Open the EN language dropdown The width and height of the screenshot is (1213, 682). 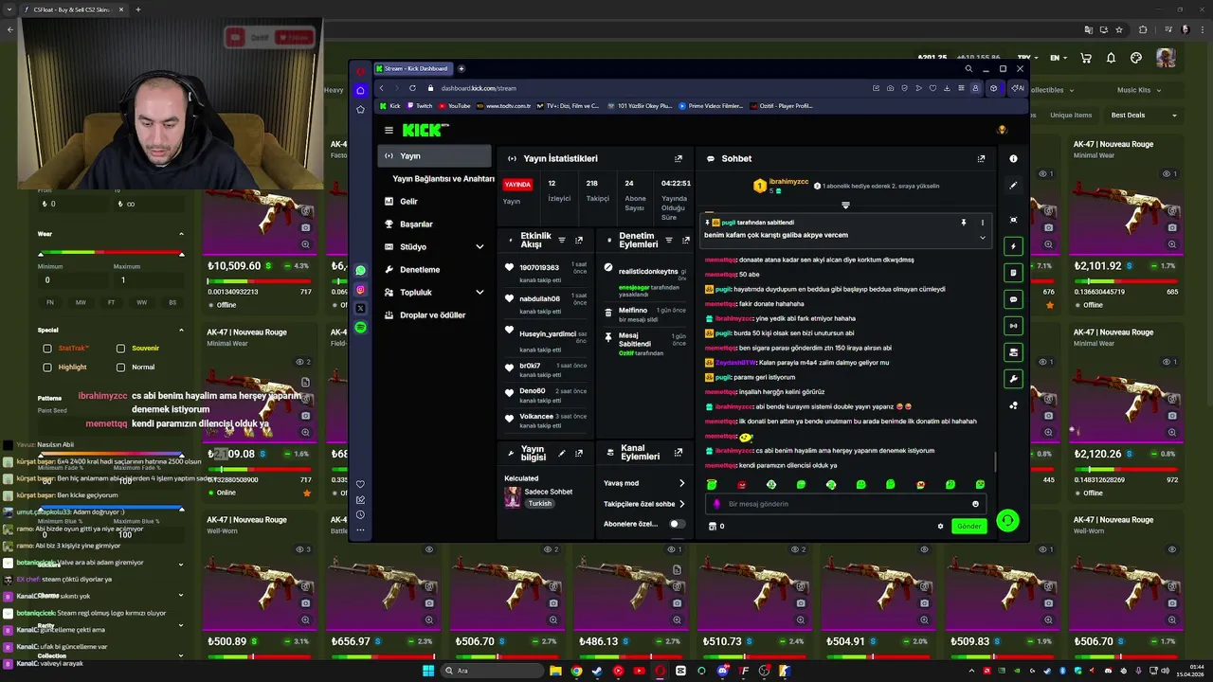point(1059,58)
